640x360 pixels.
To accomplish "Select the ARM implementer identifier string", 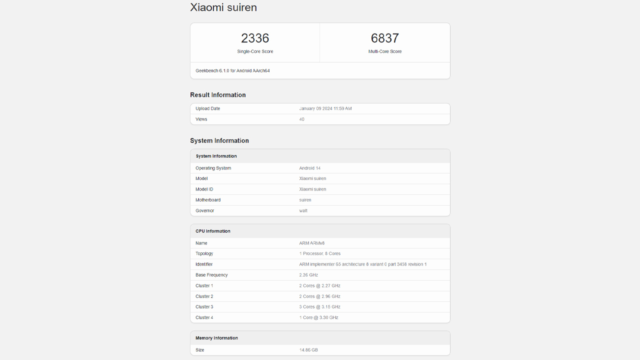I will pyautogui.click(x=363, y=264).
